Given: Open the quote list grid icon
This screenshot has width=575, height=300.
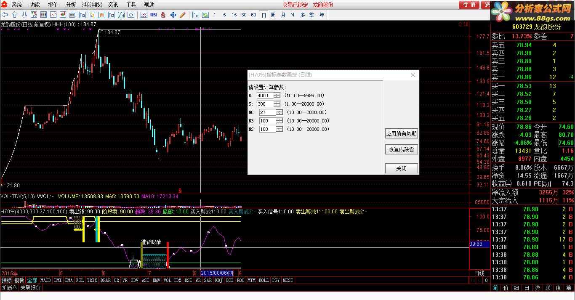Looking at the screenshot, I should (x=43, y=15).
